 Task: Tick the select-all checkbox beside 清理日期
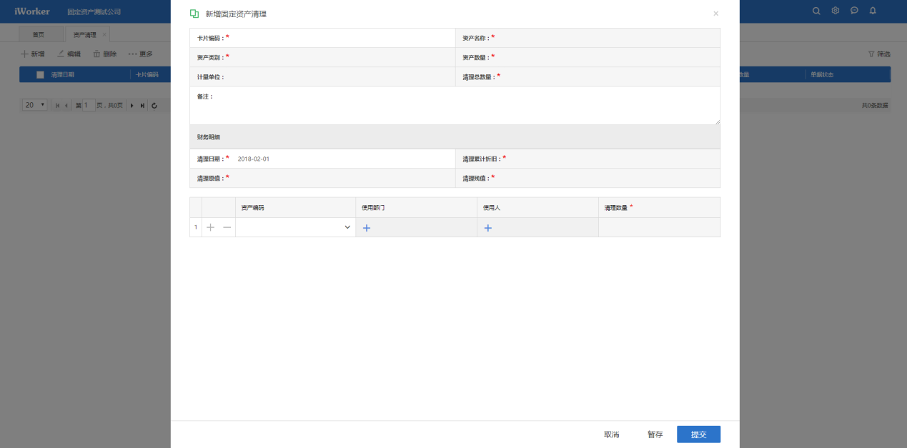pos(40,74)
